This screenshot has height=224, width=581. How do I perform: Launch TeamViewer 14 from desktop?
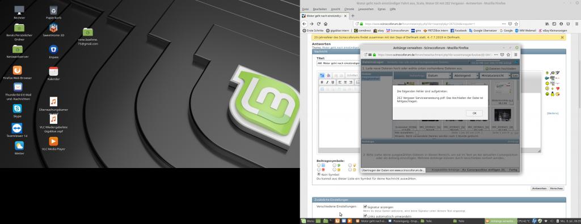pos(17,128)
